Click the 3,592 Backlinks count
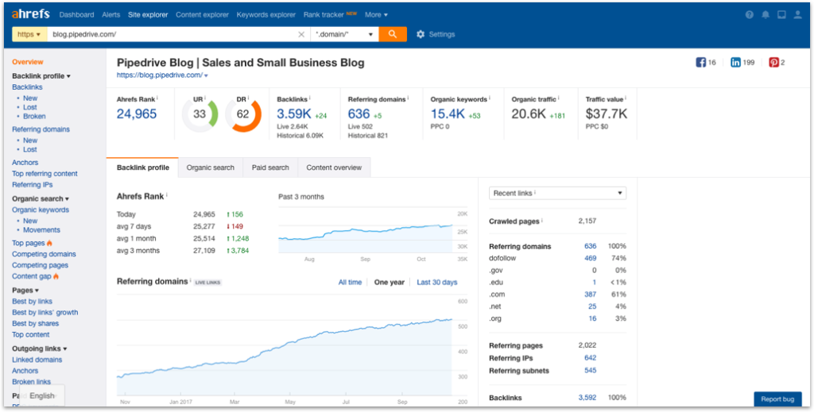 click(x=587, y=398)
